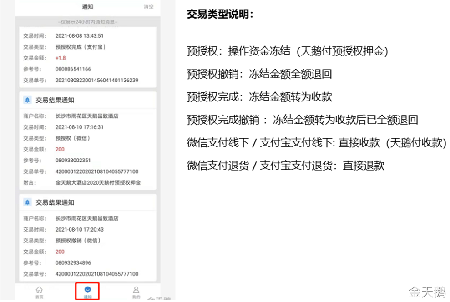Select transaction time 2021-08-10 17:20:43
The height and width of the screenshot is (302, 450).
tap(79, 229)
